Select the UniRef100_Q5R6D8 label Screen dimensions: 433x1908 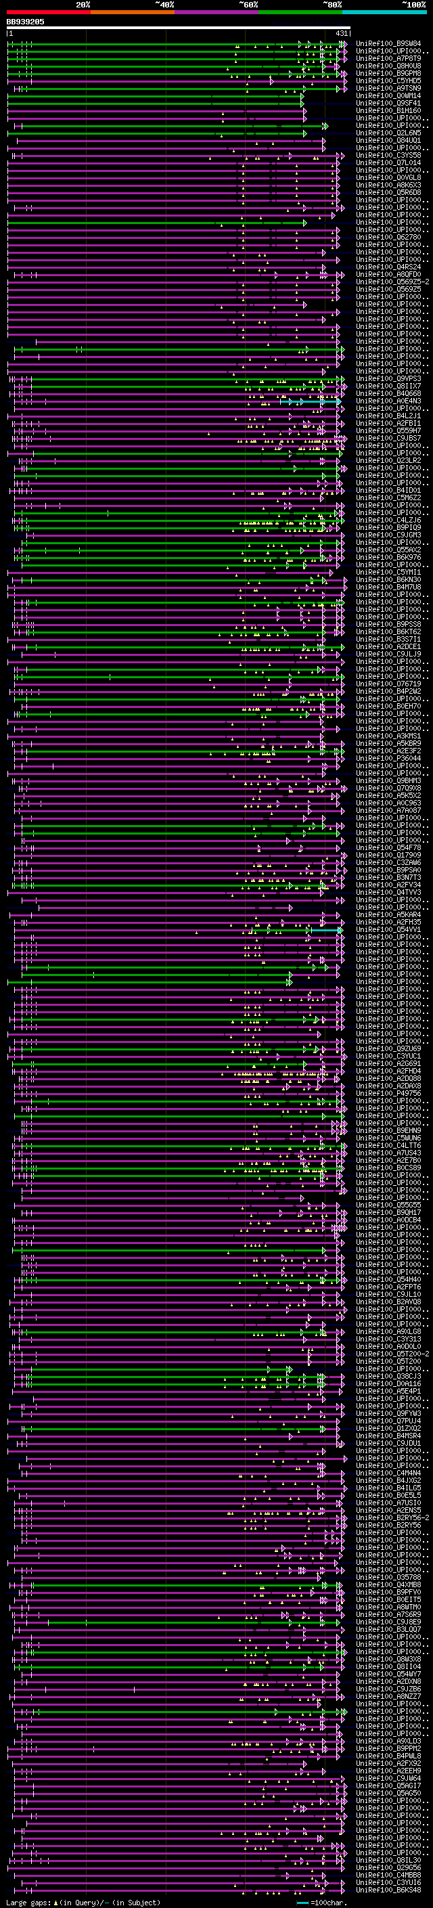pyautogui.click(x=388, y=193)
